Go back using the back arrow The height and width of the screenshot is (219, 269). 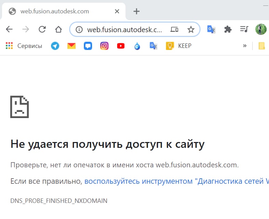pos(9,29)
